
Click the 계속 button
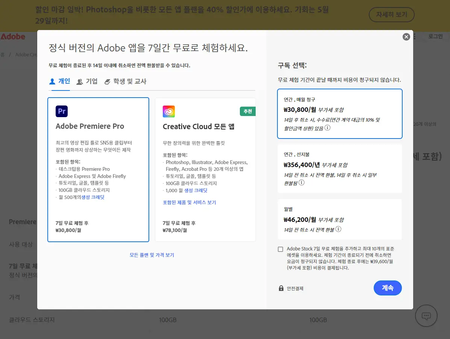388,288
